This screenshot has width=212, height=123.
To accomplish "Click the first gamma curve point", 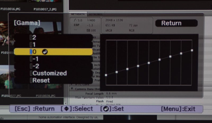I will coord(106,75).
